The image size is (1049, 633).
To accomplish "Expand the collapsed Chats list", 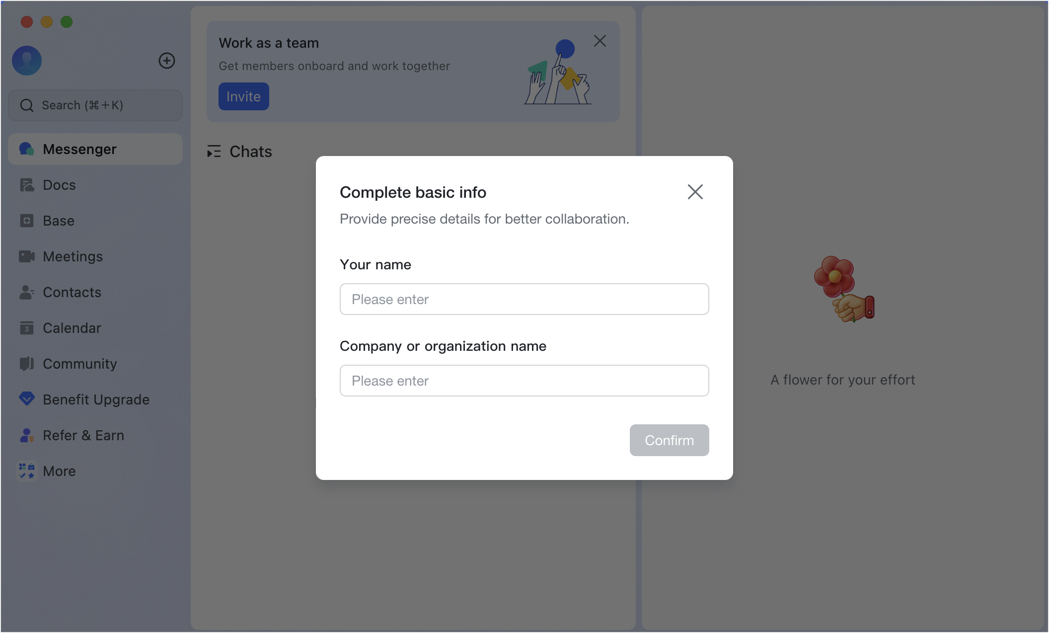I will click(214, 152).
